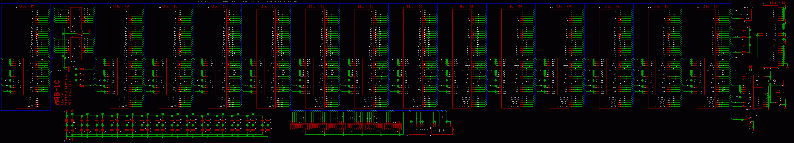Click the small square component beside the last C6 block

tap(747, 15)
